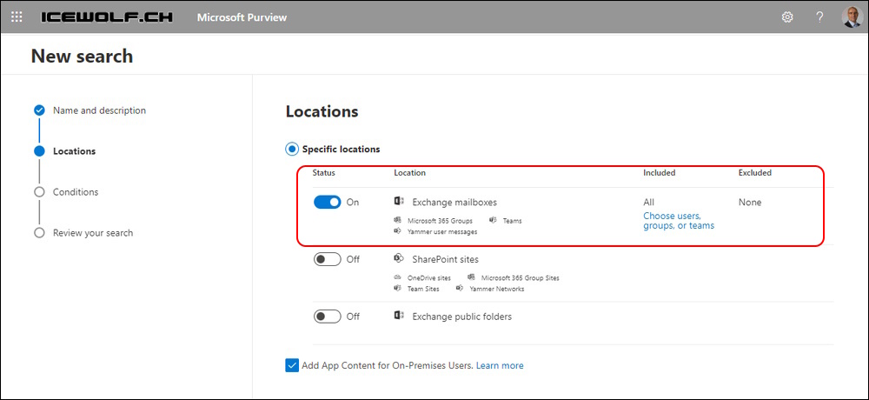The height and width of the screenshot is (400, 869).
Task: Go to the Name and description step
Action: point(99,110)
